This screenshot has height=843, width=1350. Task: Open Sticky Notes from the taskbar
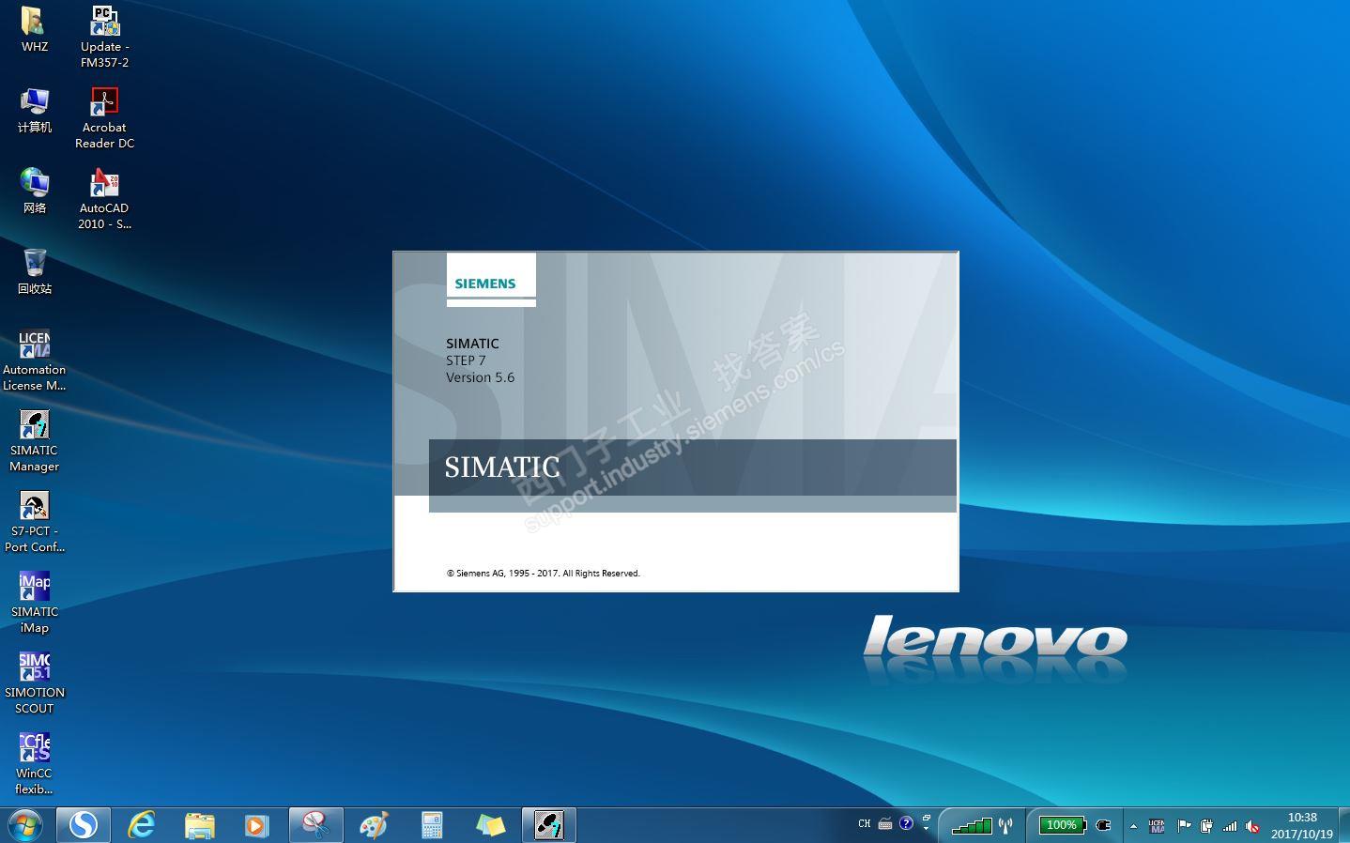[x=490, y=825]
